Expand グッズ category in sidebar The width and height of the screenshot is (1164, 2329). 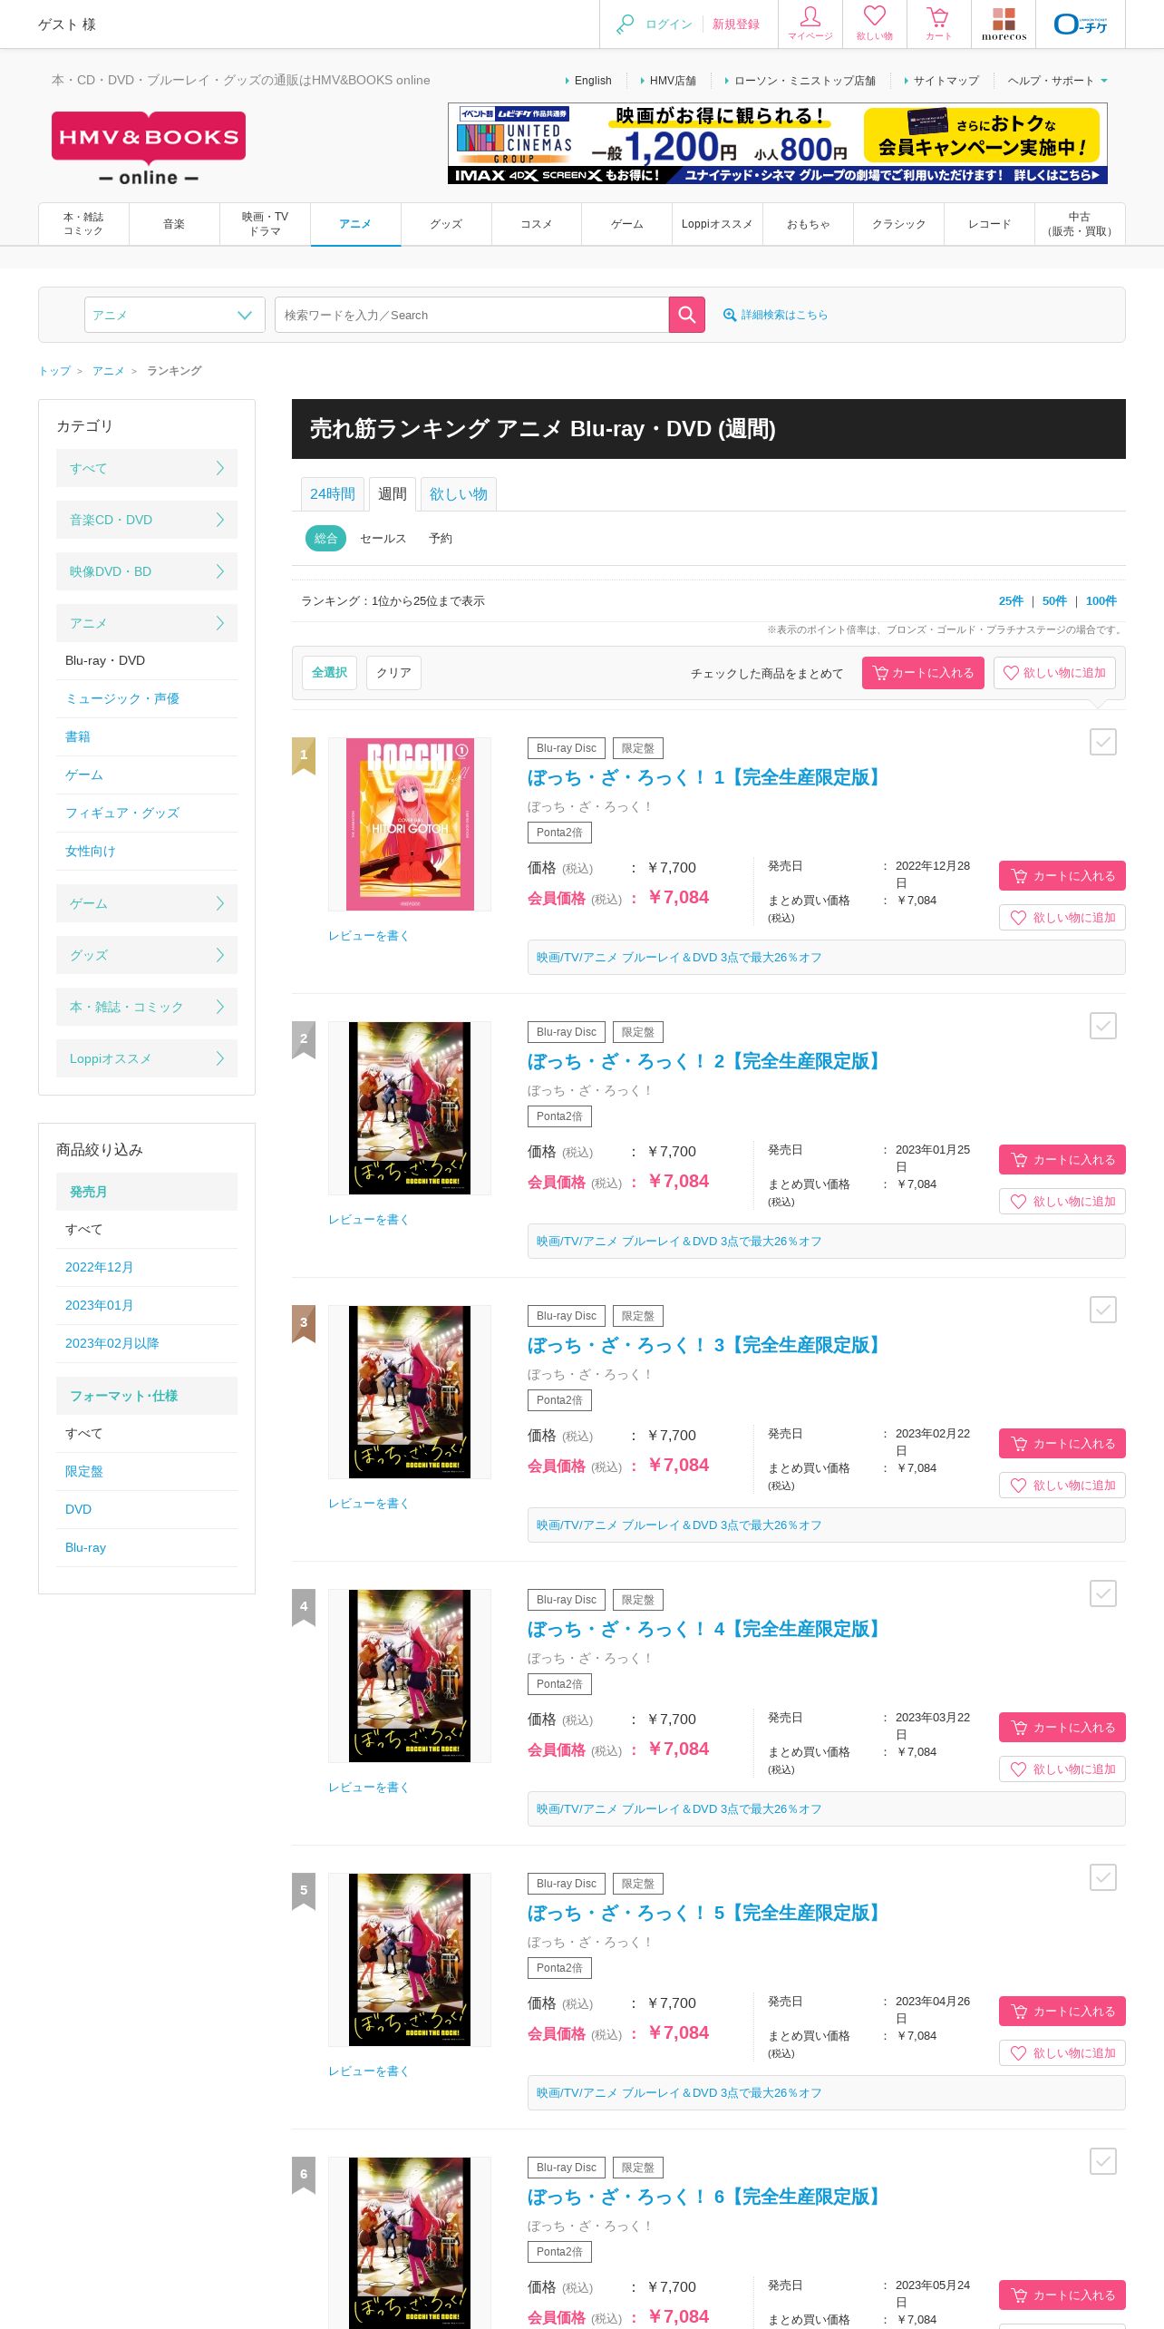147,955
